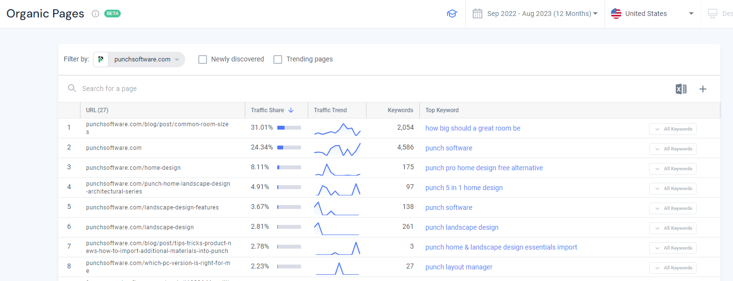Image resolution: width=733 pixels, height=281 pixels.
Task: Click the Organic Pages page title
Action: coord(45,14)
